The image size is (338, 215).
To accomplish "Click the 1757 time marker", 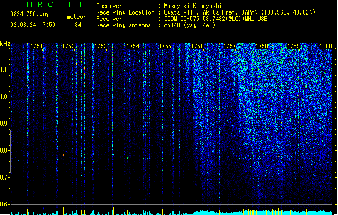I will click(x=230, y=46).
